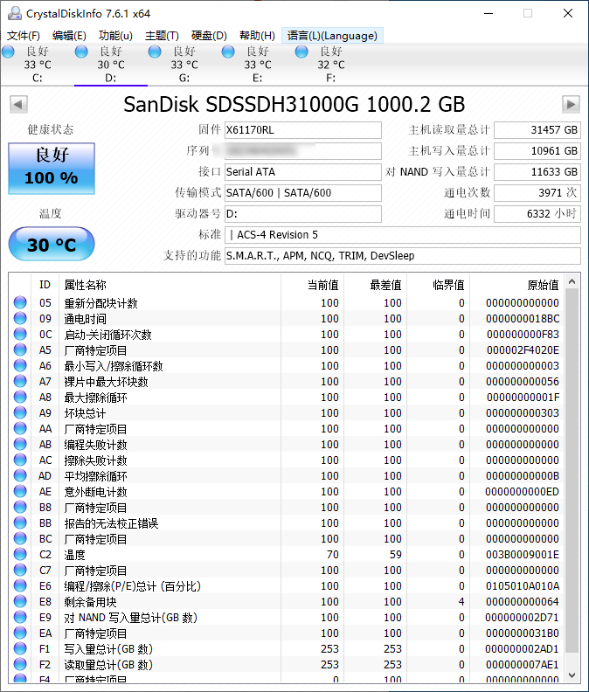This screenshot has height=692, width=589.
Task: Select the D: drive tab
Action: click(x=111, y=65)
